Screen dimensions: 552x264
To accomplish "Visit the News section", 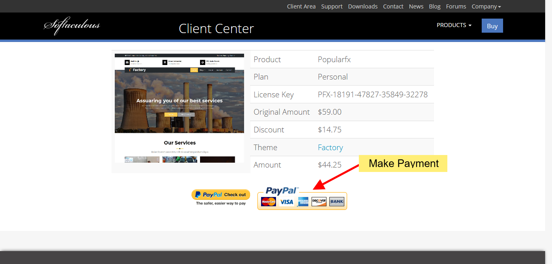I will tap(416, 6).
